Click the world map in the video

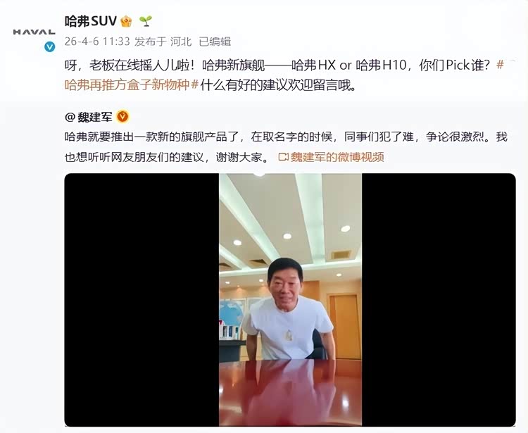tap(232, 312)
